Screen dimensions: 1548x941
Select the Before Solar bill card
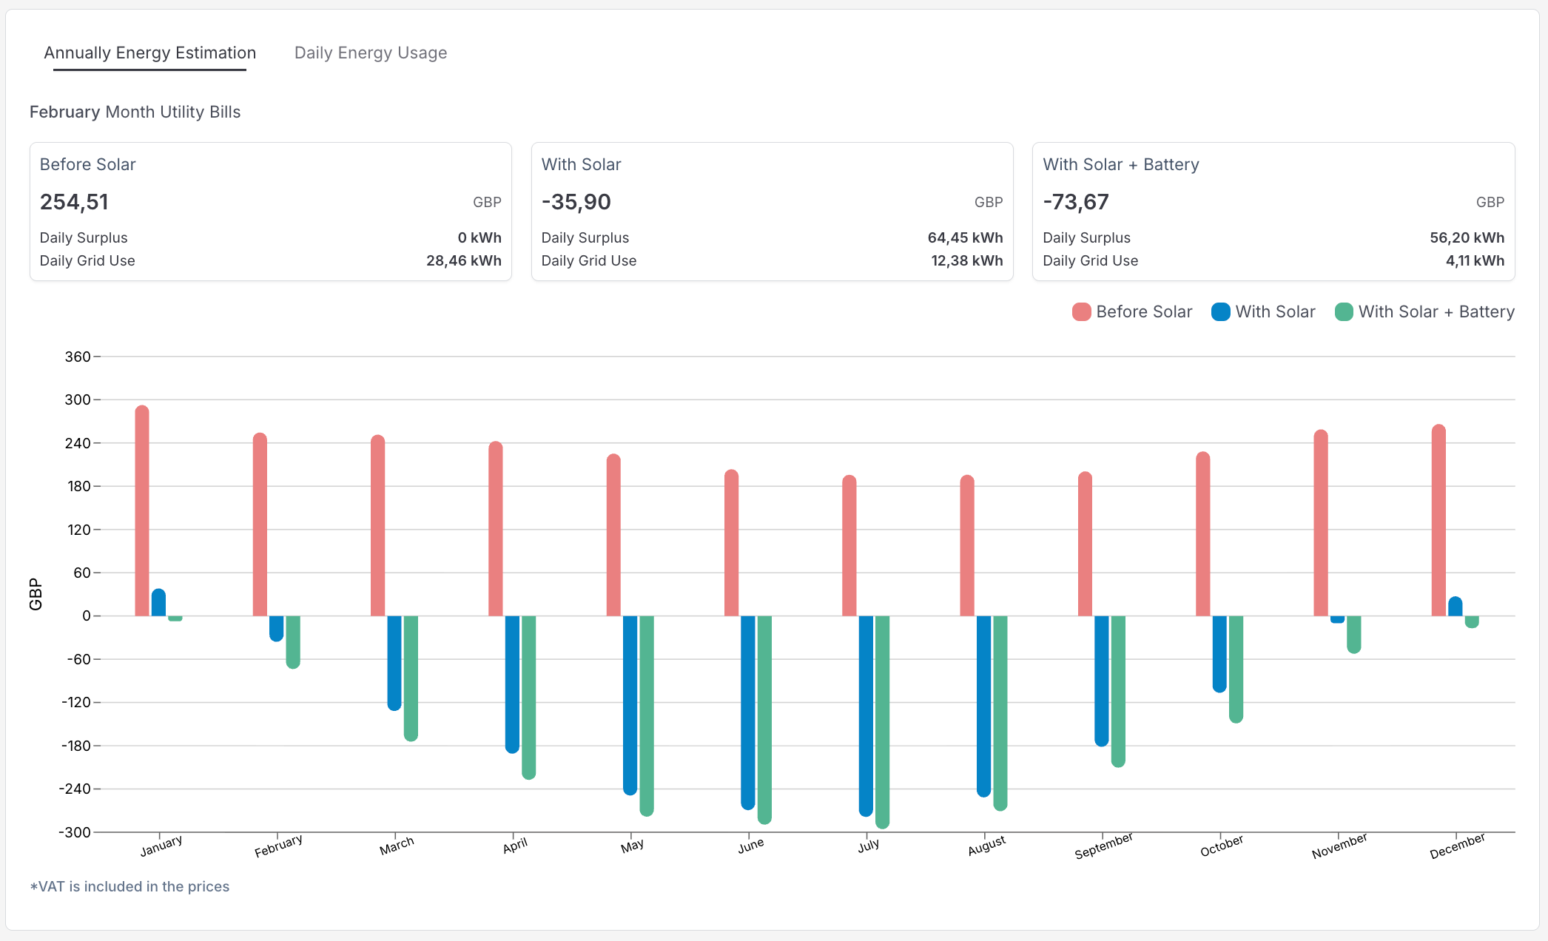coord(270,212)
